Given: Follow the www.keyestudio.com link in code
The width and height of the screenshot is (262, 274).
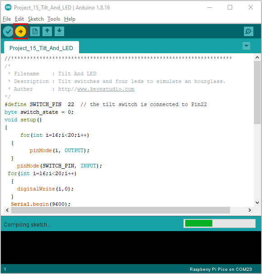Looking at the screenshot, I should tap(106, 89).
